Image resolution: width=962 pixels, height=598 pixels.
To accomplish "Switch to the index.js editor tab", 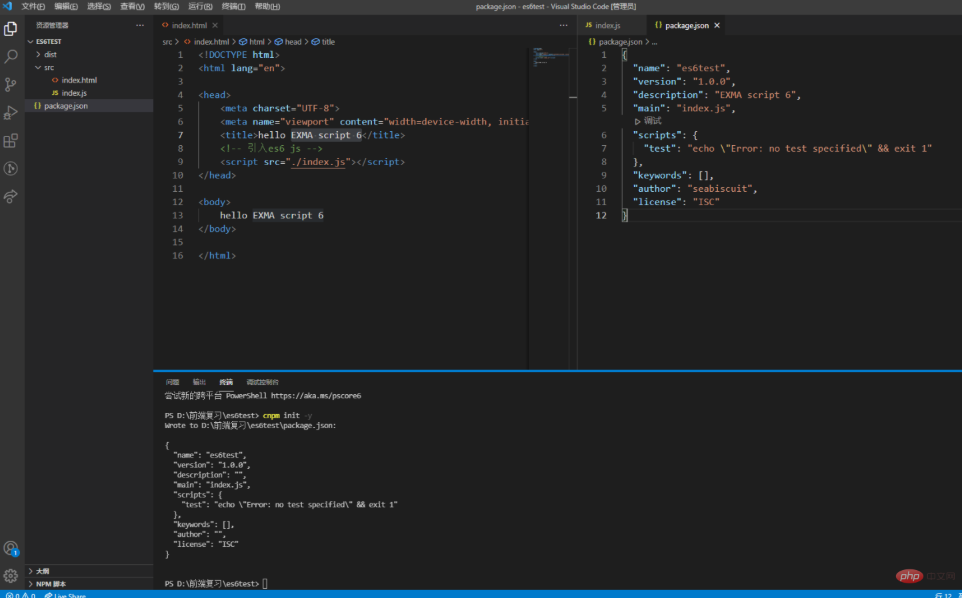I will tap(607, 25).
